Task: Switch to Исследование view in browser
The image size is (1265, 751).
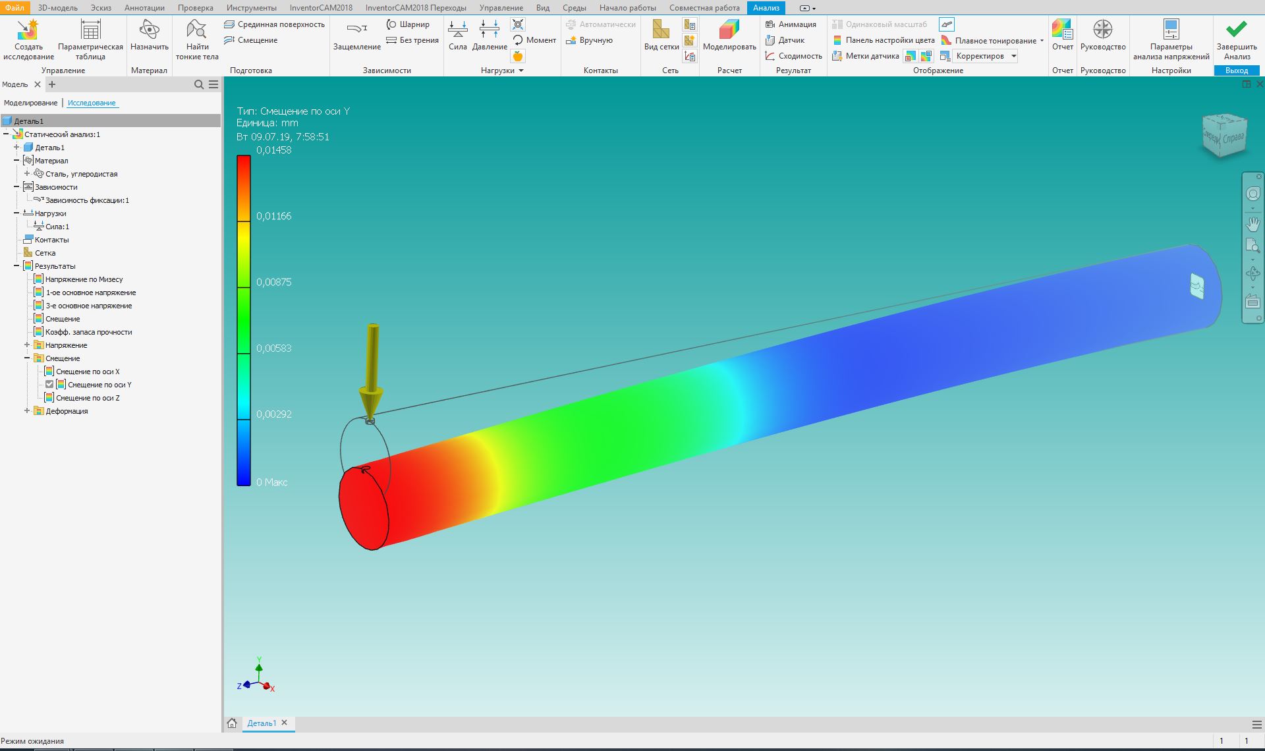Action: coord(92,103)
